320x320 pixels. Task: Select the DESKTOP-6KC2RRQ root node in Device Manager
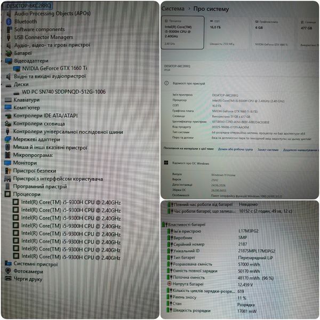pos(29,6)
